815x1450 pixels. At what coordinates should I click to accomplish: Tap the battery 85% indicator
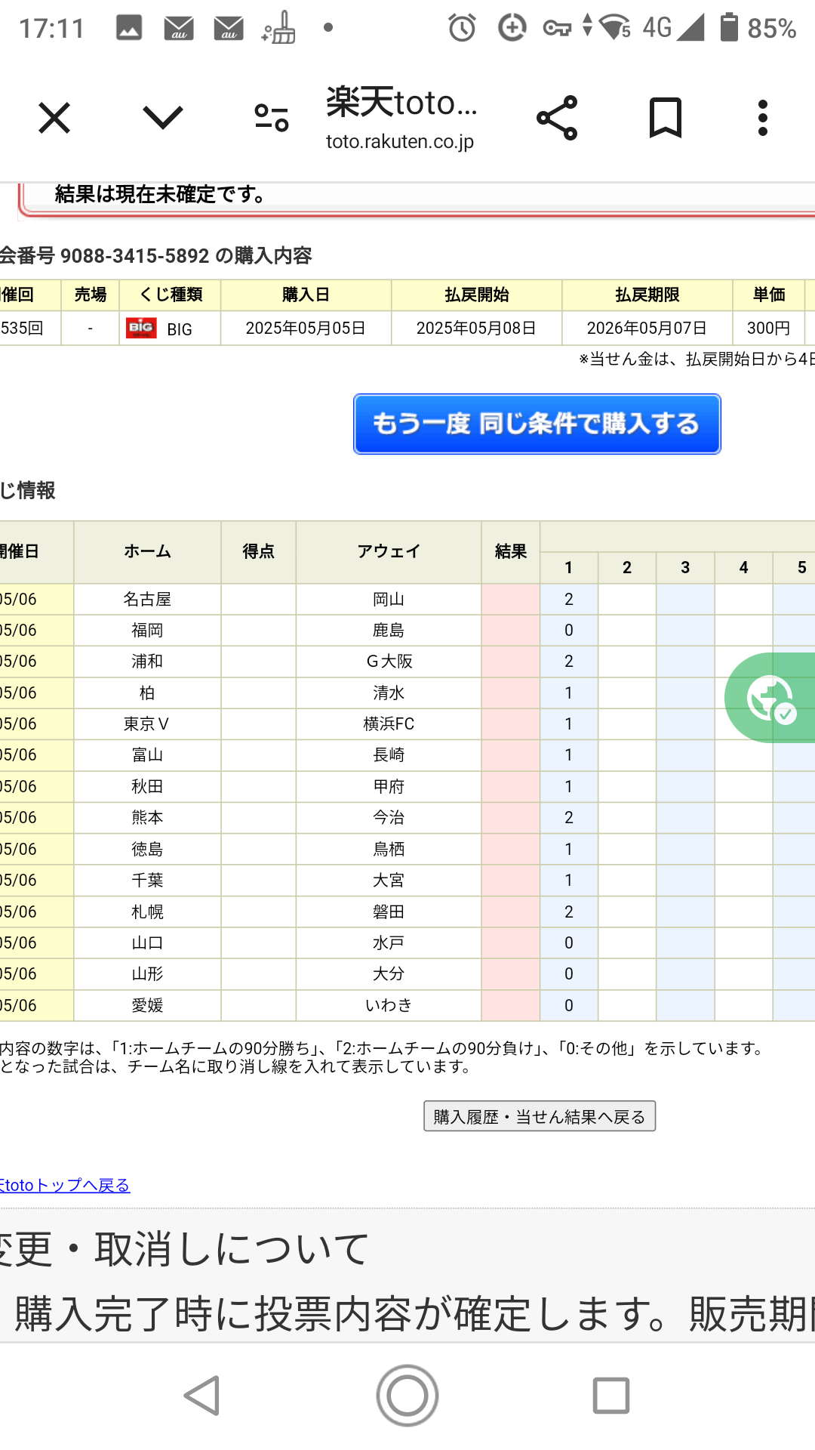click(758, 28)
